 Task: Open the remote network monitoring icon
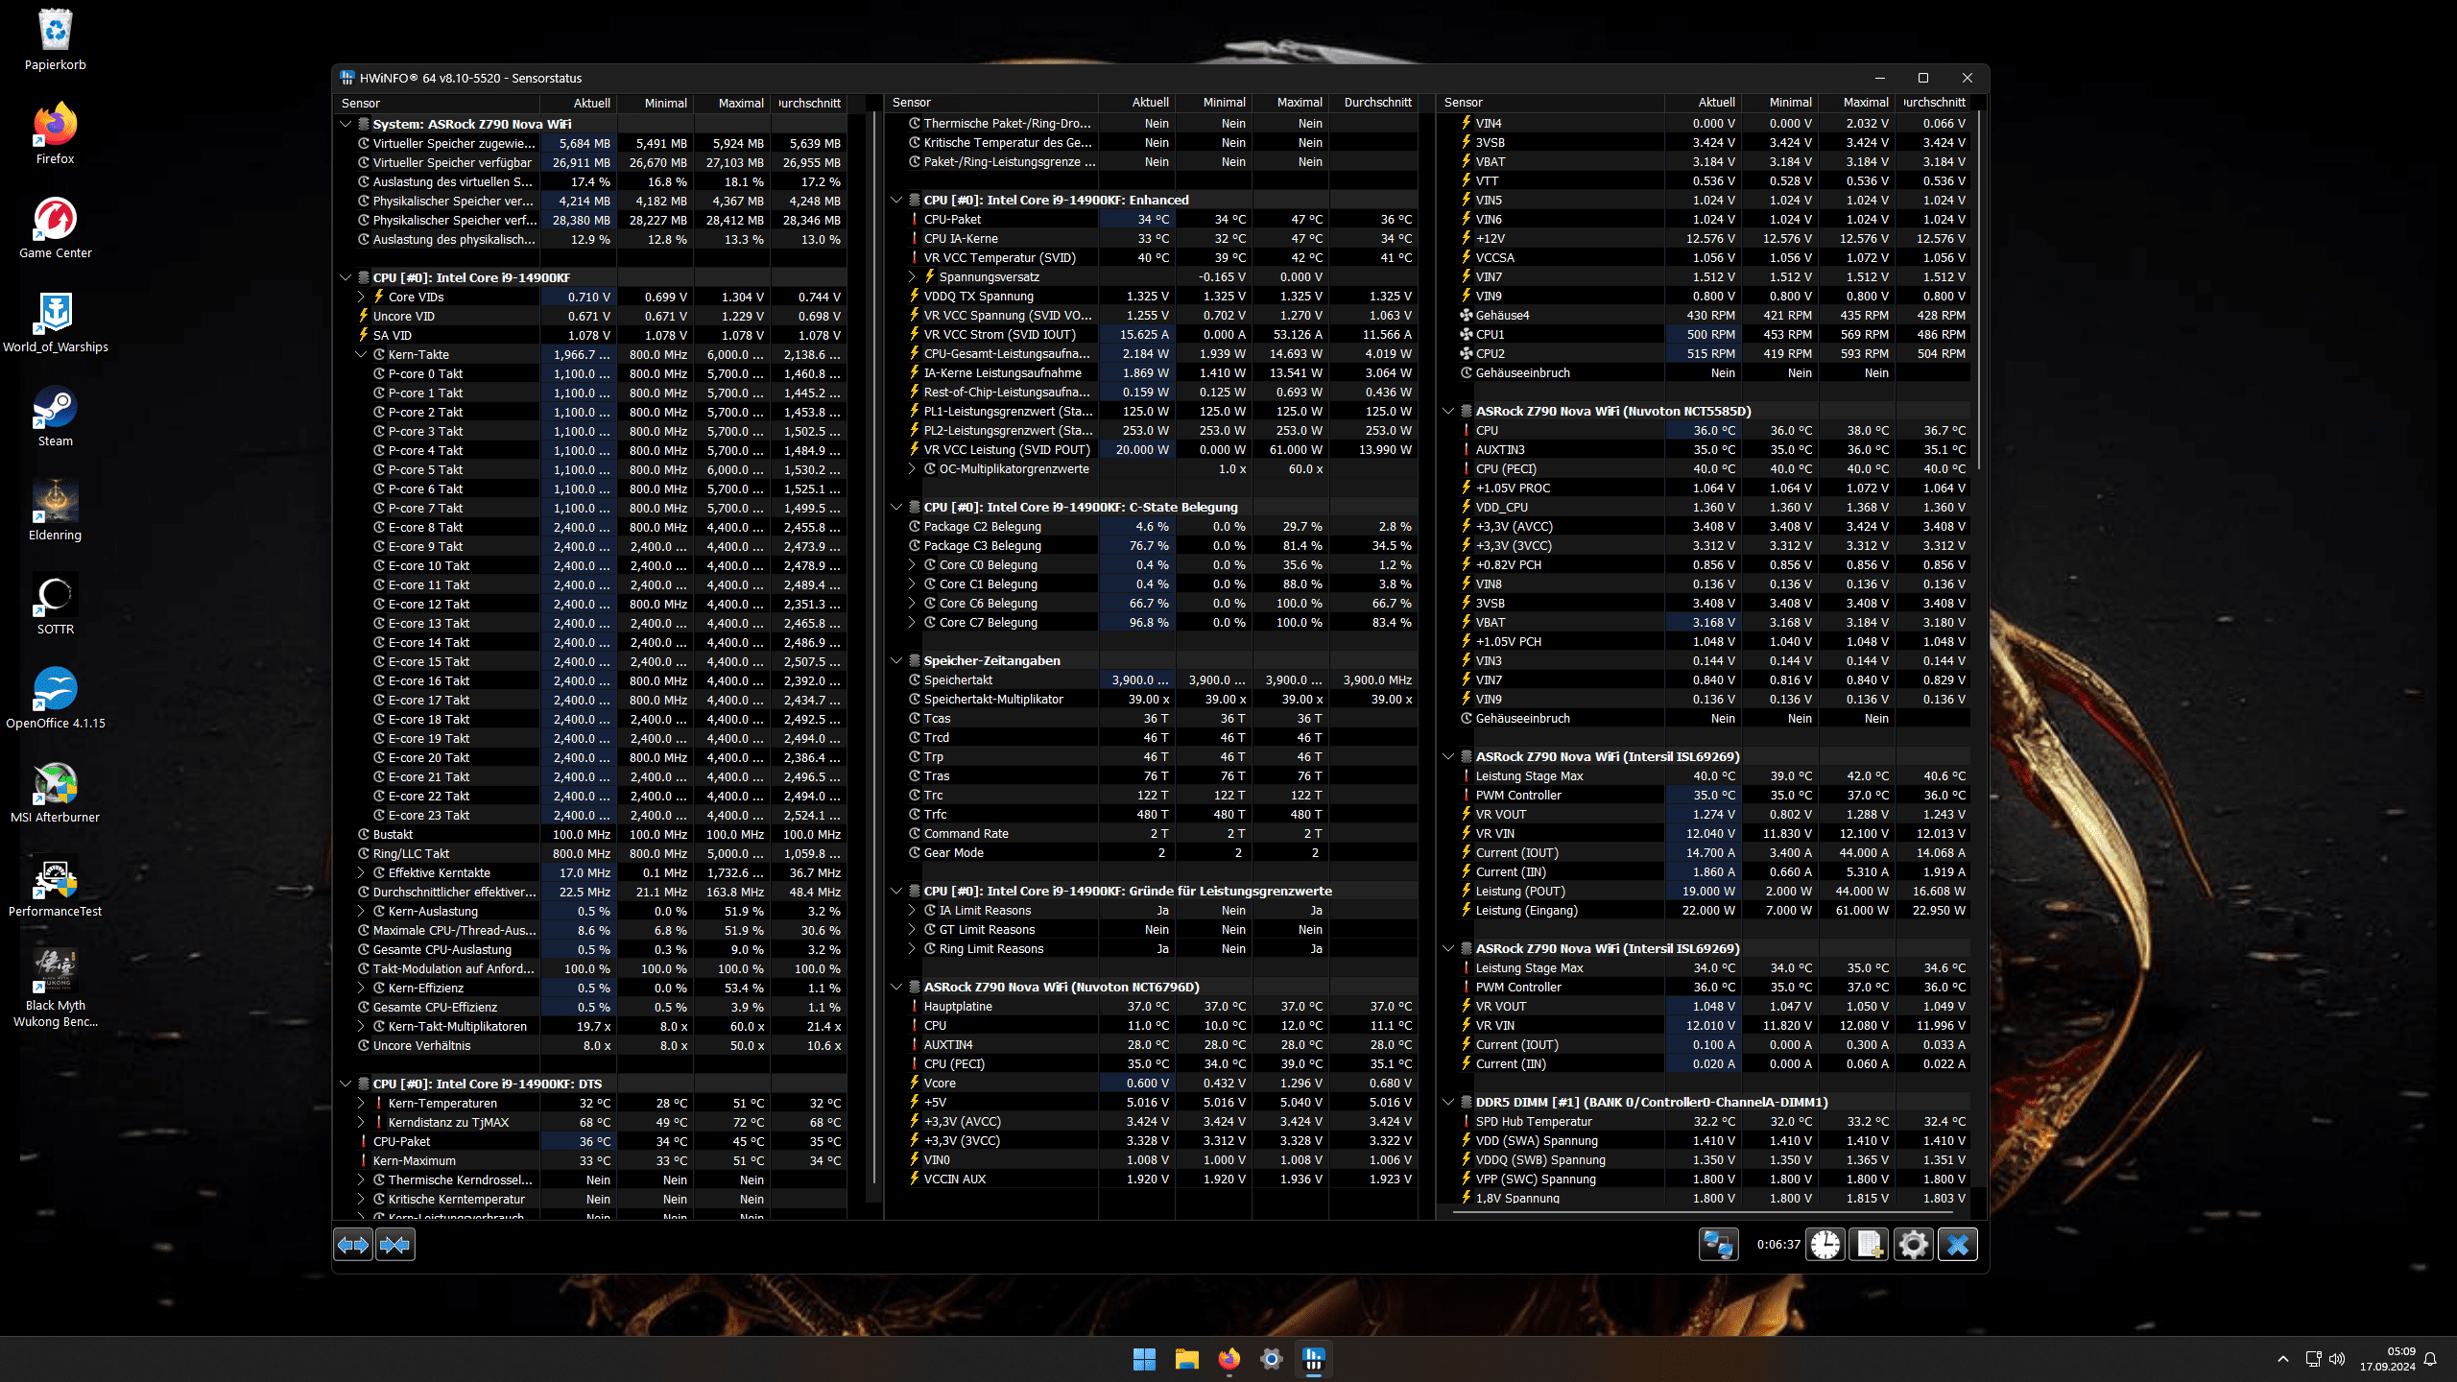tap(1718, 1245)
